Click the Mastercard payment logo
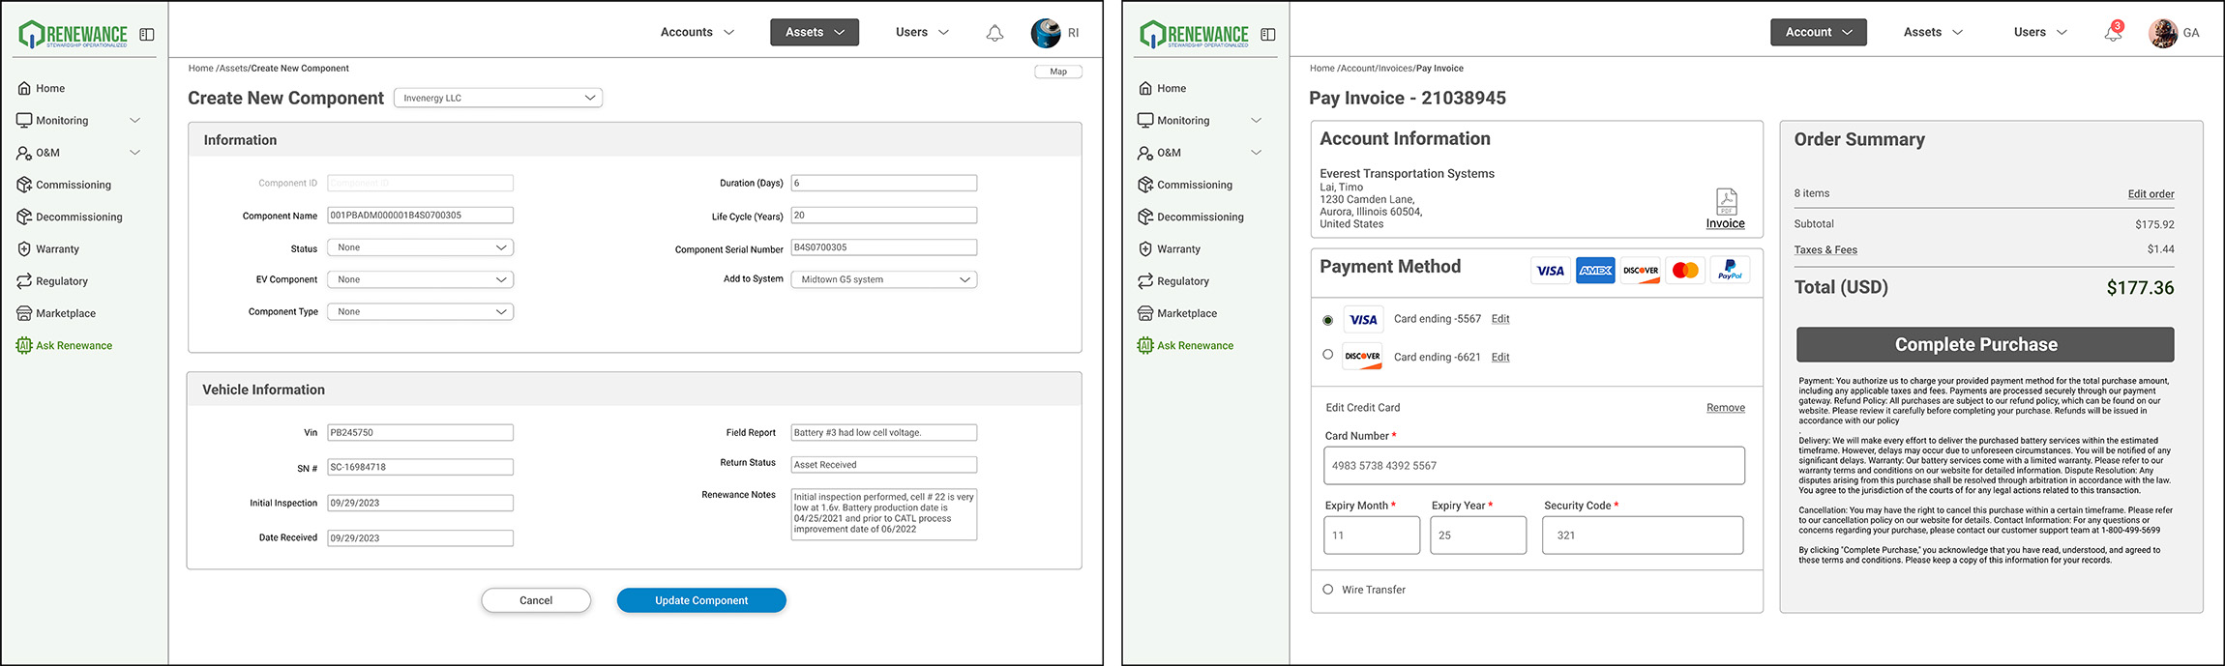 (x=1685, y=270)
